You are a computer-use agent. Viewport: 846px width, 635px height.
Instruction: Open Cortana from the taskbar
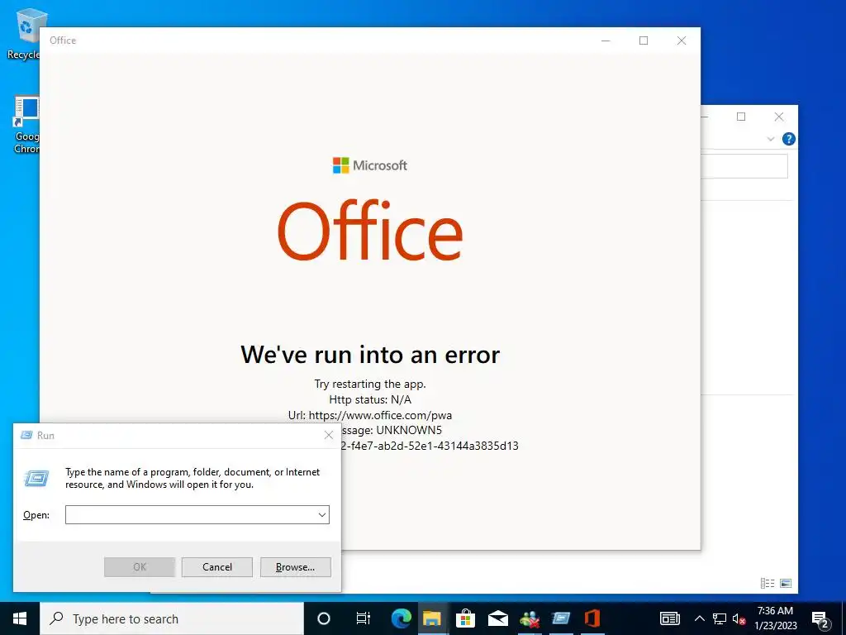tap(324, 618)
